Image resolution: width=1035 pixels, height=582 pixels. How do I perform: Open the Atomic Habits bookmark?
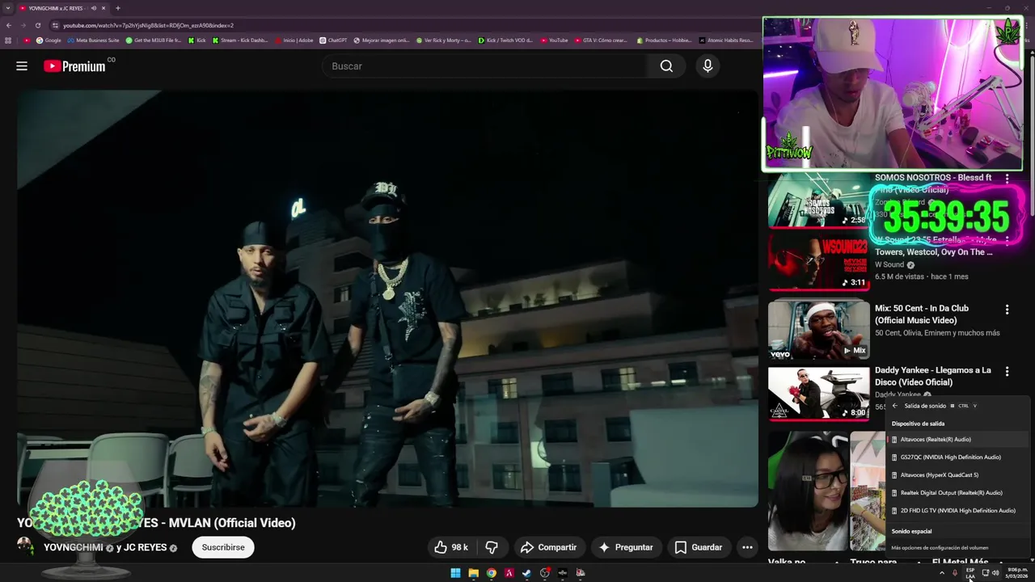[725, 40]
